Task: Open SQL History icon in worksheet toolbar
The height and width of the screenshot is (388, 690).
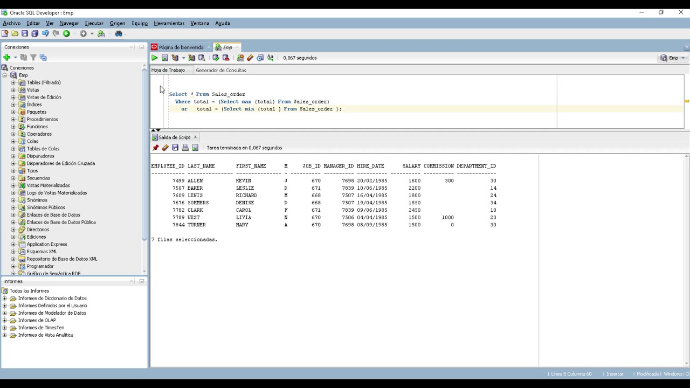Action: click(260, 58)
